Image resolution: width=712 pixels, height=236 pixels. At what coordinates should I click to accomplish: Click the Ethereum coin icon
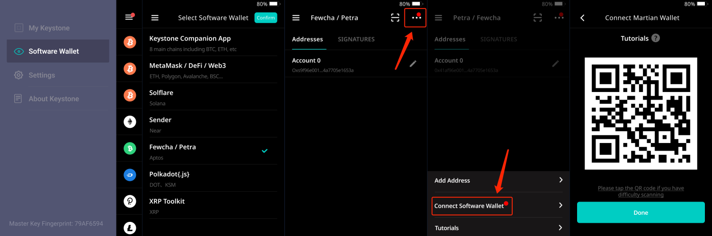click(x=130, y=122)
